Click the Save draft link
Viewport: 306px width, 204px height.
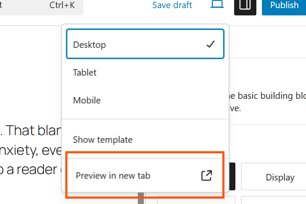[x=172, y=6]
